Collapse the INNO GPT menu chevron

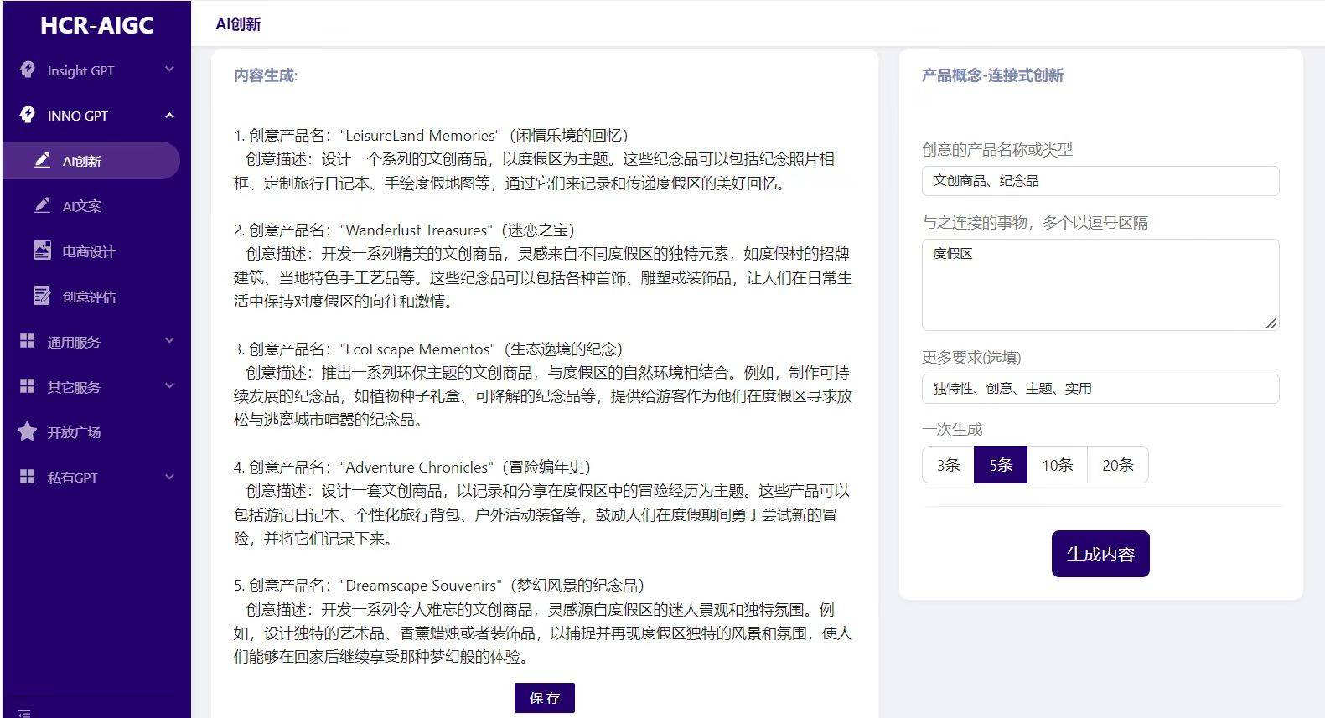pos(169,116)
